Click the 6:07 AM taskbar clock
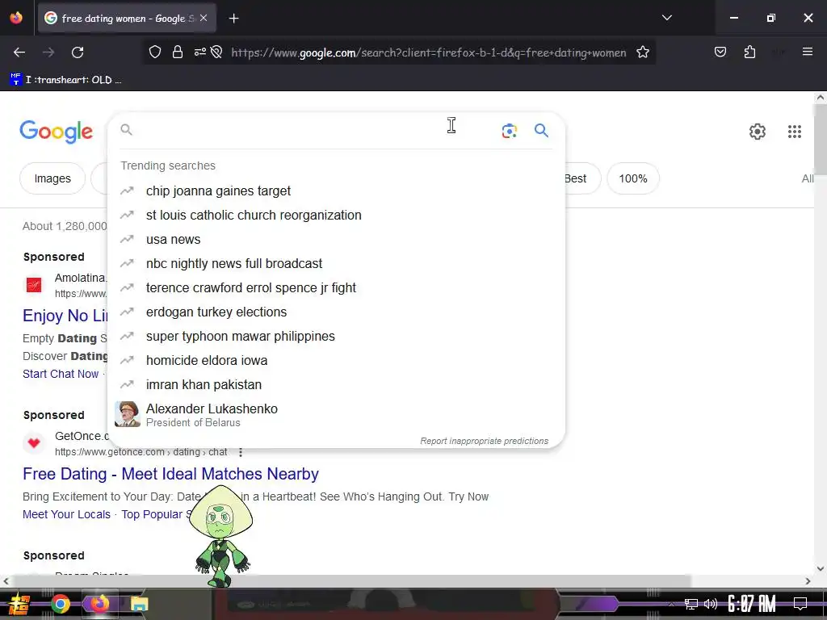This screenshot has width=827, height=620. (752, 604)
